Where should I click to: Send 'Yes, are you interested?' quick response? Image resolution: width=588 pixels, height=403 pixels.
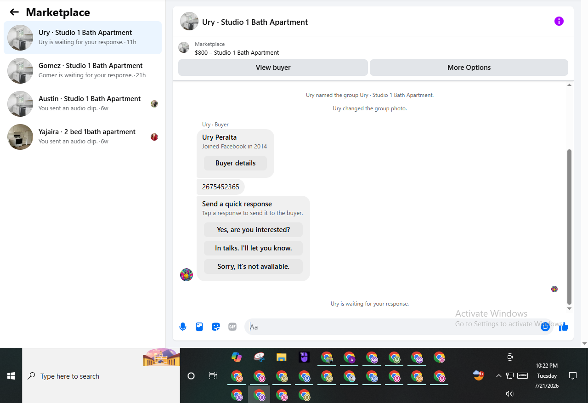253,230
